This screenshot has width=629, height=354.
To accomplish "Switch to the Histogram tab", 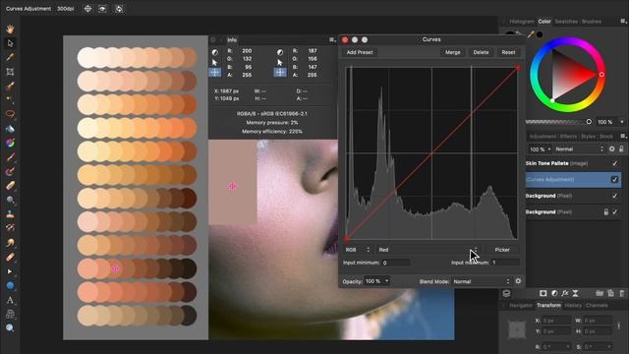I will 522,22.
